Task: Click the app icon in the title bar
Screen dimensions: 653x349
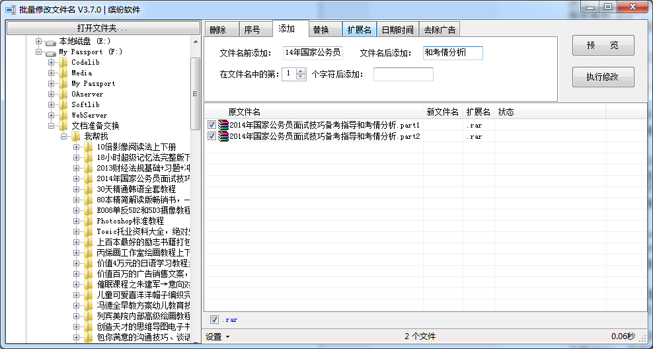Action: [10, 9]
